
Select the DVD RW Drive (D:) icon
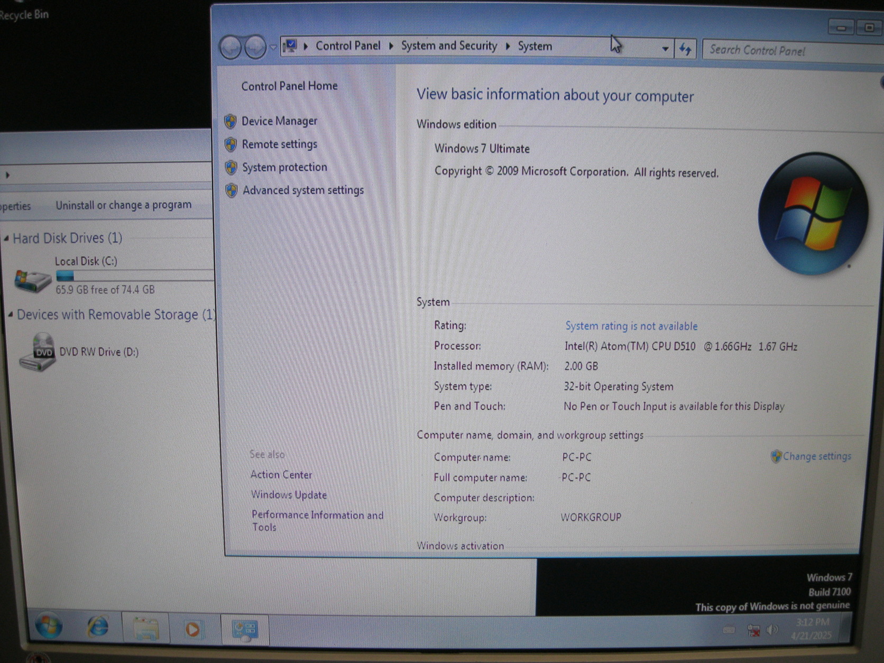(37, 352)
